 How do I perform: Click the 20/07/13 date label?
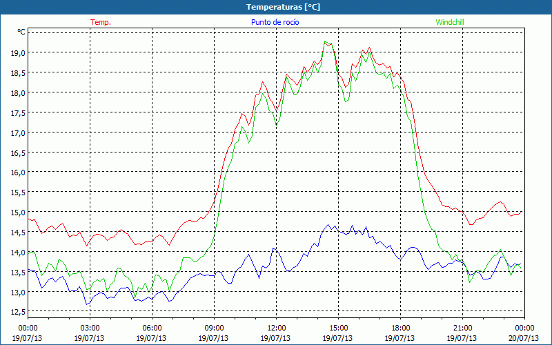pyautogui.click(x=524, y=338)
